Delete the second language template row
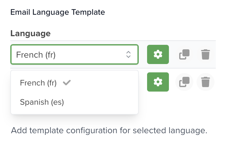228x146 pixels. point(206,82)
